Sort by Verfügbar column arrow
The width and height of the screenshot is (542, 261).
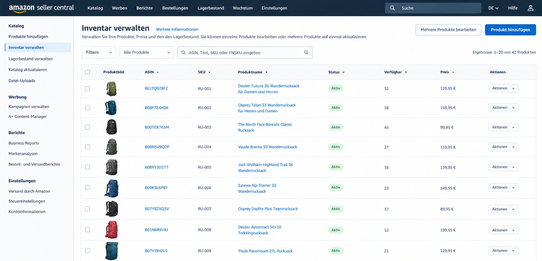(406, 72)
